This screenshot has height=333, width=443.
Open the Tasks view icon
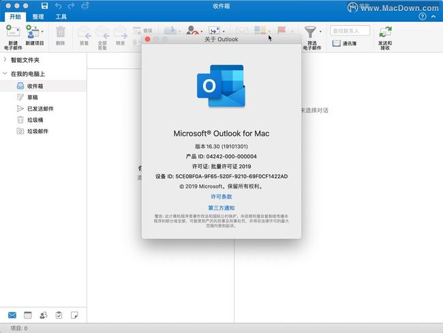pyautogui.click(x=59, y=315)
